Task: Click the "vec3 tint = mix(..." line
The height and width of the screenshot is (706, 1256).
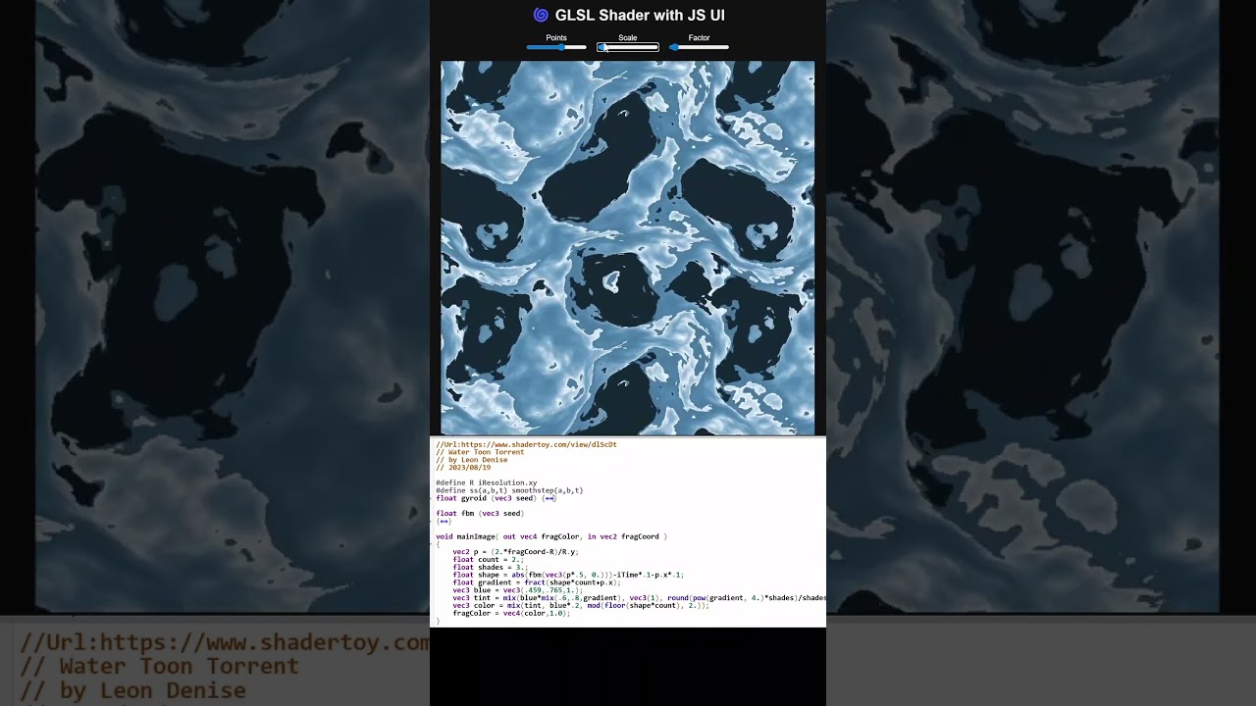Action: pos(639,598)
